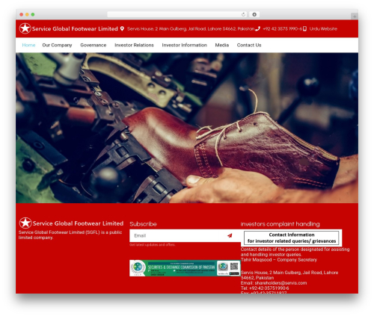
Task: Click the 'Get latest updates and offers' text
Action: [153, 245]
